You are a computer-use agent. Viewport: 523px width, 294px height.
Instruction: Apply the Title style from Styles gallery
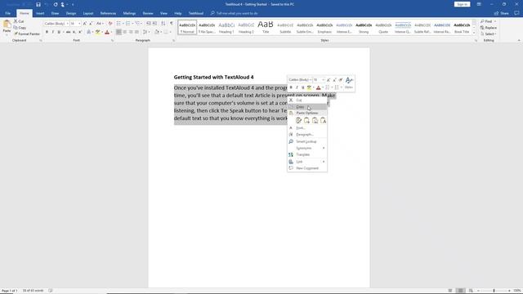click(266, 27)
